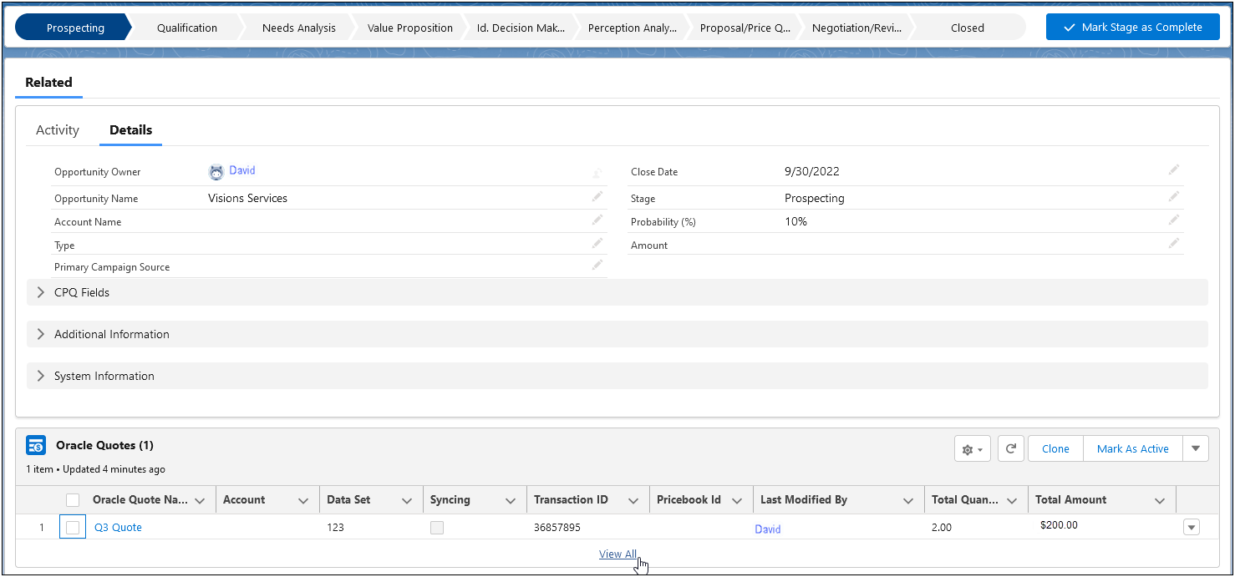
Task: Click the Related tab
Action: point(48,82)
